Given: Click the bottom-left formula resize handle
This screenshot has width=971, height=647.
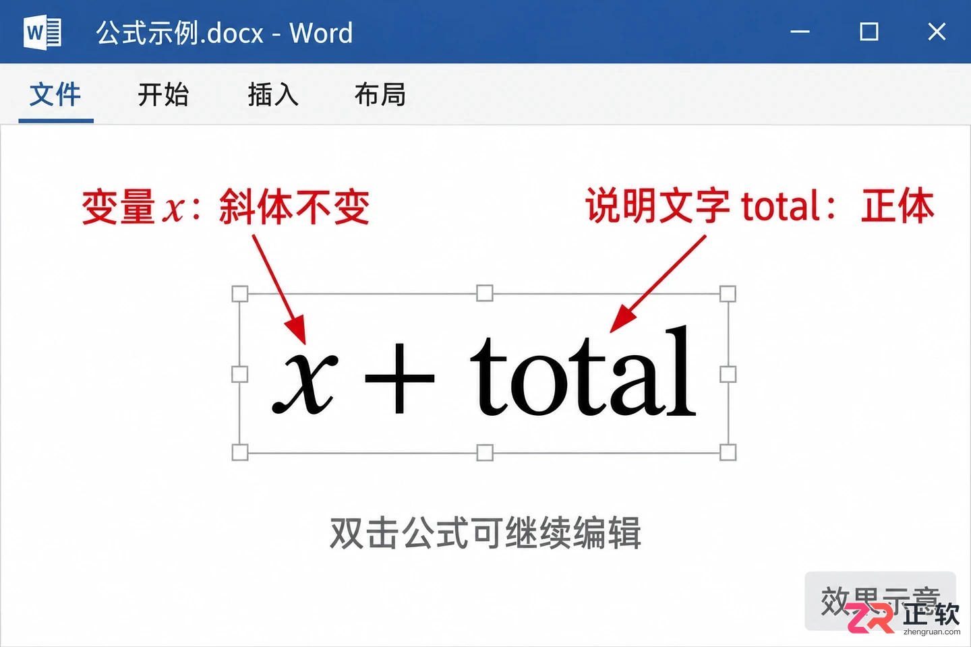Looking at the screenshot, I should coord(240,452).
